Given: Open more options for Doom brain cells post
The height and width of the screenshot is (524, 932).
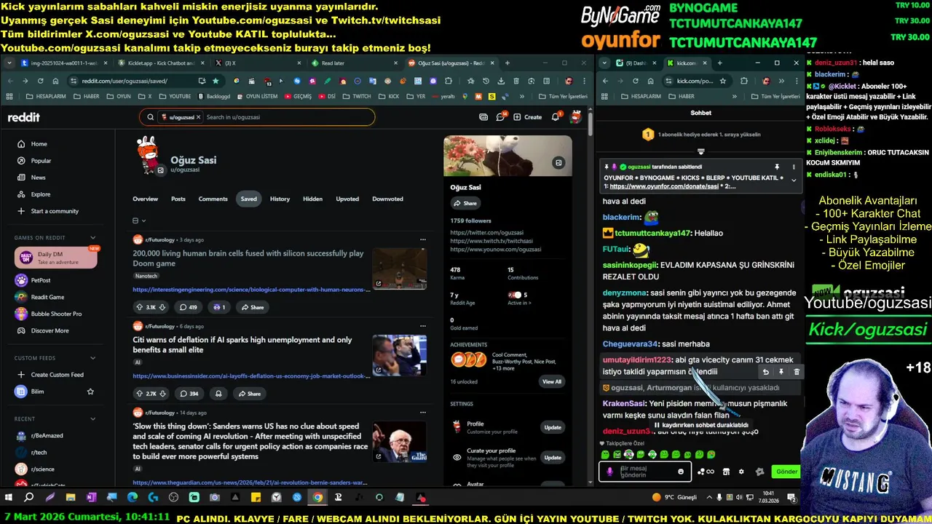Looking at the screenshot, I should point(422,239).
